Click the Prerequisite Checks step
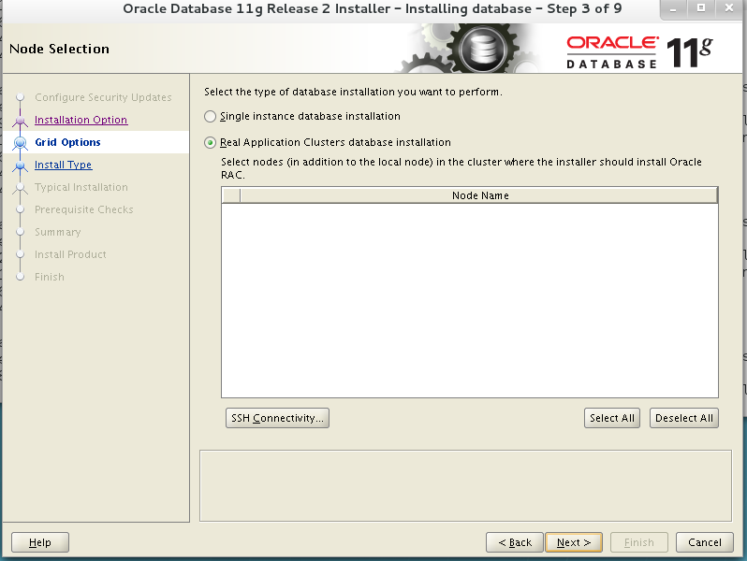 [84, 209]
